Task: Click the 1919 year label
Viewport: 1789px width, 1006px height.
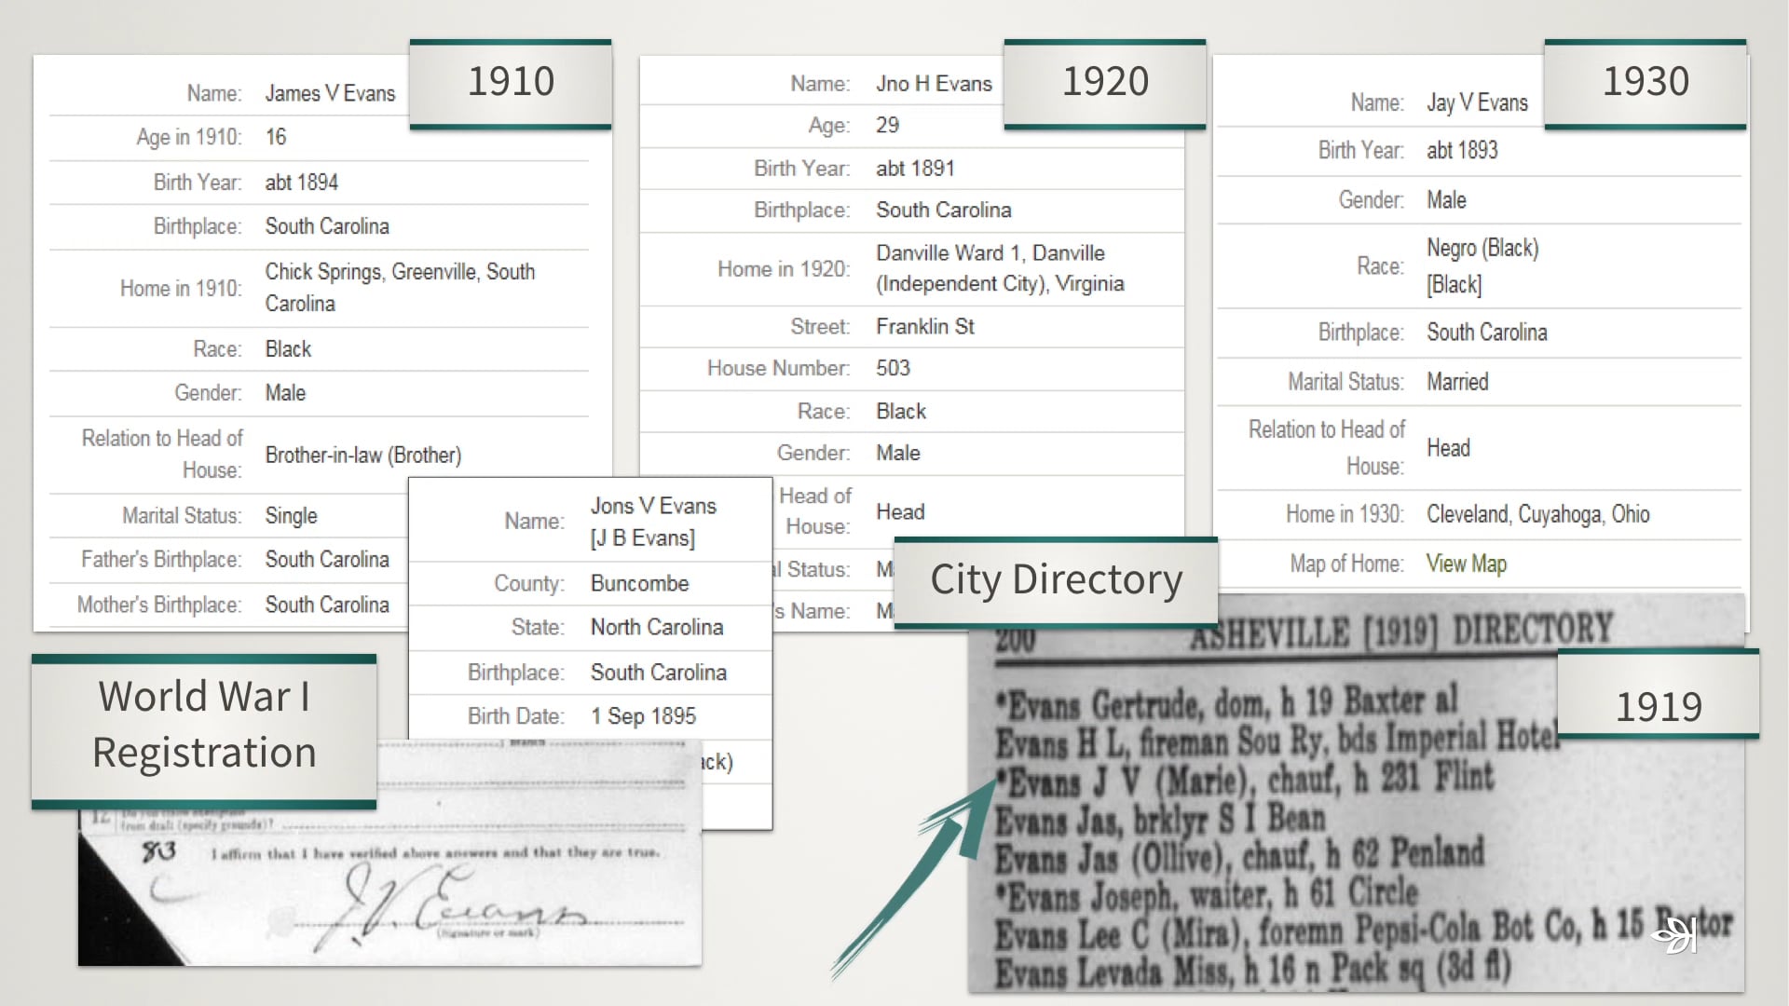Action: 1658,707
